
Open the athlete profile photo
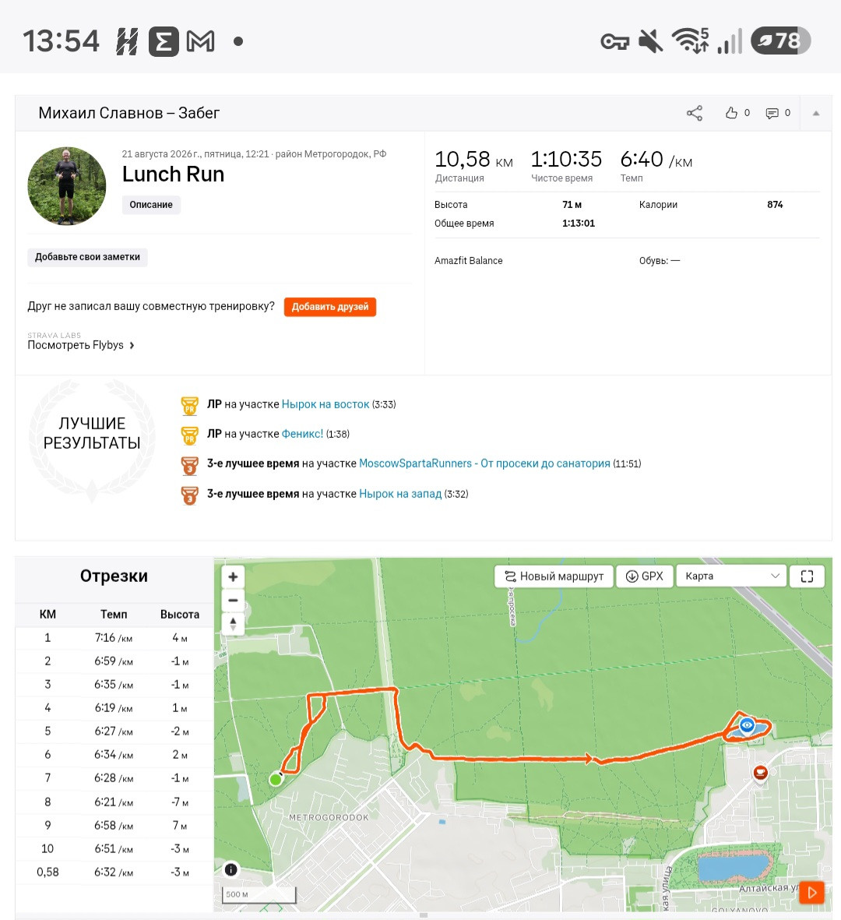click(x=67, y=186)
